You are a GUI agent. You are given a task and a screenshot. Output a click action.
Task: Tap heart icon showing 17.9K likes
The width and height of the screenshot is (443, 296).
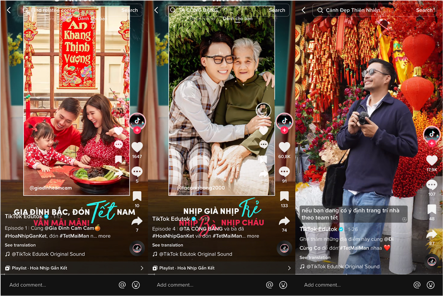(432, 160)
